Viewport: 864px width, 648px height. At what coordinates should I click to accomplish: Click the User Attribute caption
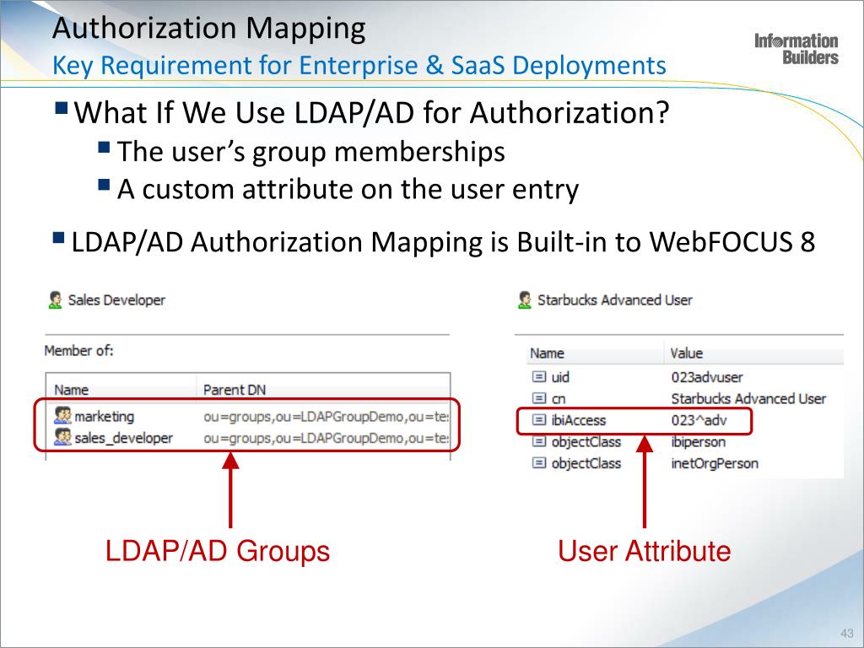pyautogui.click(x=644, y=550)
